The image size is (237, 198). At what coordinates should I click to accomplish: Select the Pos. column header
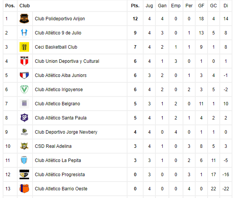(x=10, y=6)
